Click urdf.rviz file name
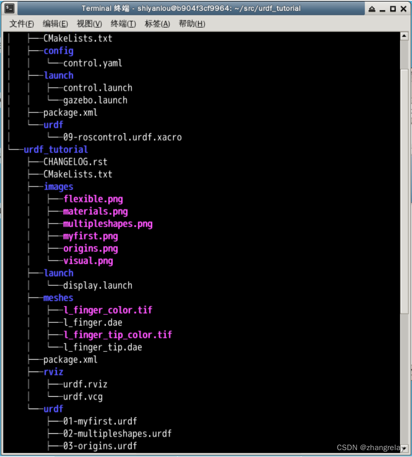Viewport: 412px width, 457px height. [x=85, y=384]
